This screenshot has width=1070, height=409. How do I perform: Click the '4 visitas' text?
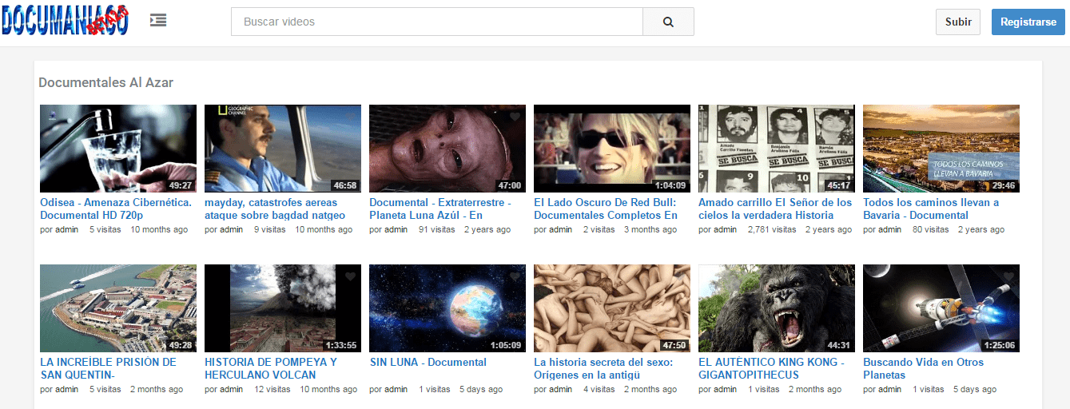point(599,389)
